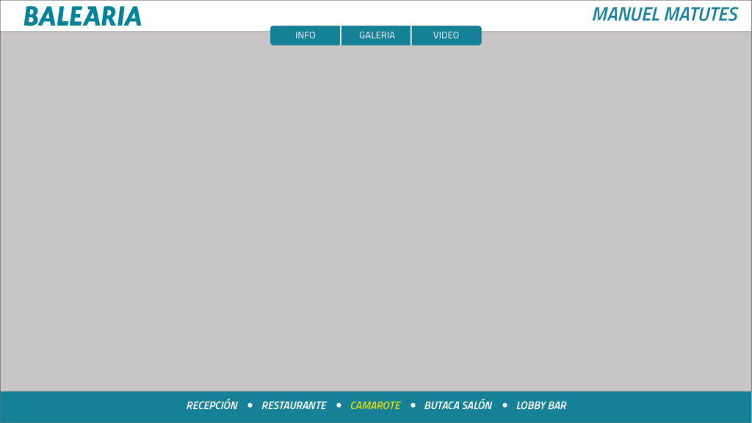Go to the RECEPCIÓN section
This screenshot has width=752, height=423.
(x=212, y=405)
